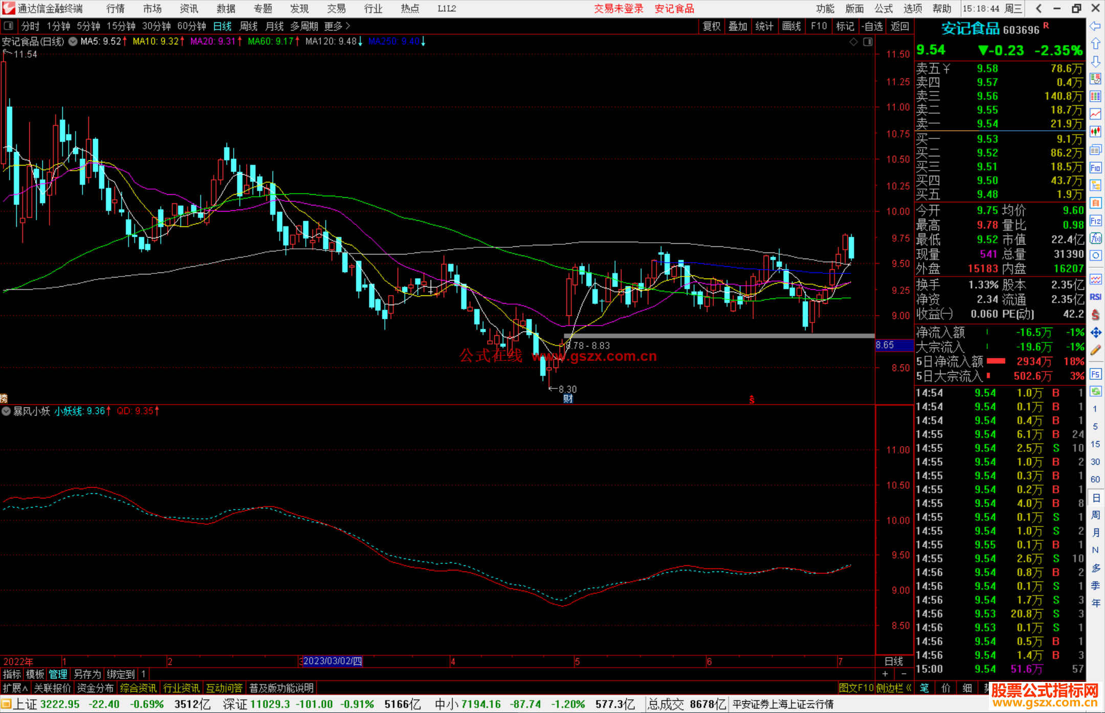
Task: Click the four-way move arrows icon
Action: tap(1095, 333)
